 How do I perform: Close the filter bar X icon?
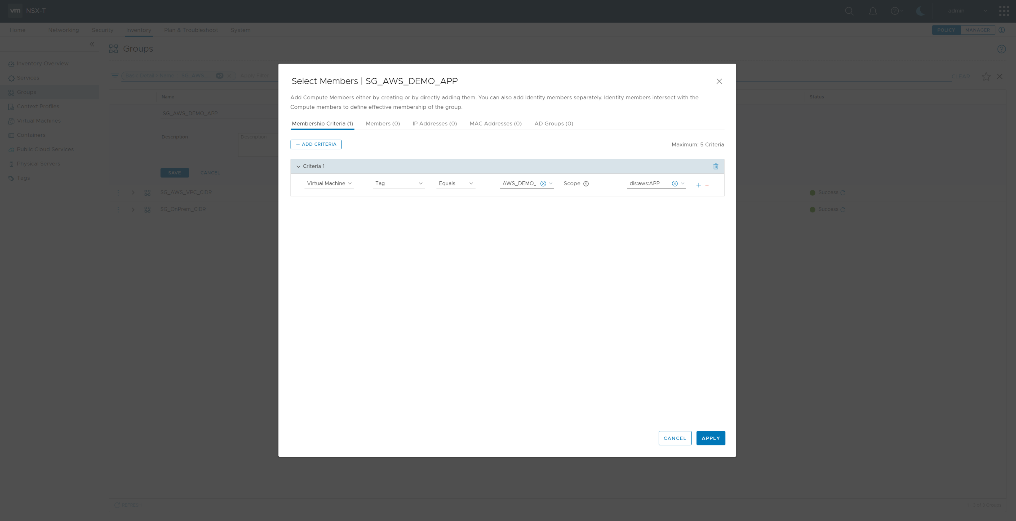(x=1000, y=76)
